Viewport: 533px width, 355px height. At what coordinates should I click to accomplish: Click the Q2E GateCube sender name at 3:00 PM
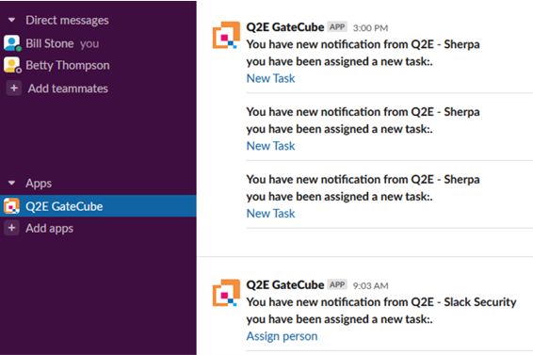coord(284,27)
